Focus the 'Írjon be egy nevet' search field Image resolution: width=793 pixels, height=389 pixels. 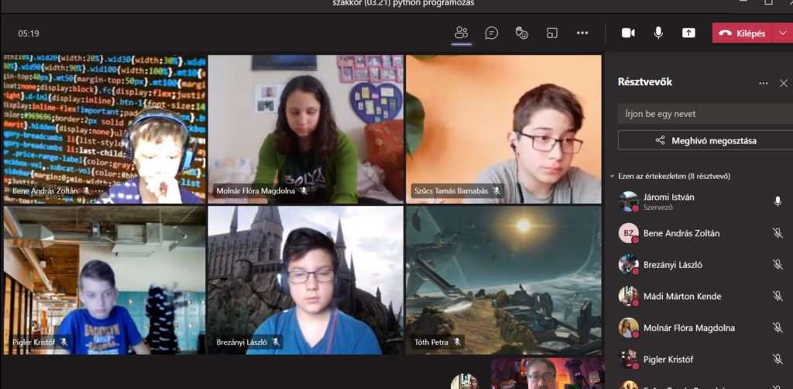point(705,114)
